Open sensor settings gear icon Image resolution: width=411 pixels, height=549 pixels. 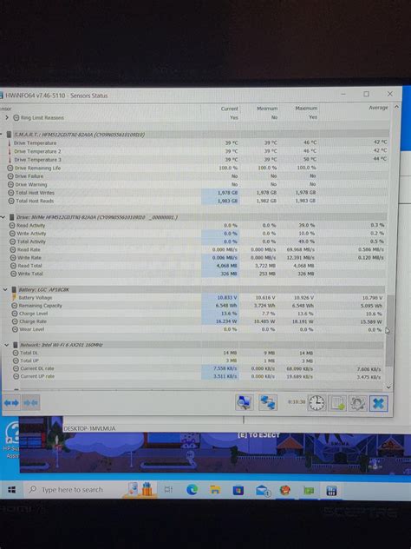coord(357,403)
